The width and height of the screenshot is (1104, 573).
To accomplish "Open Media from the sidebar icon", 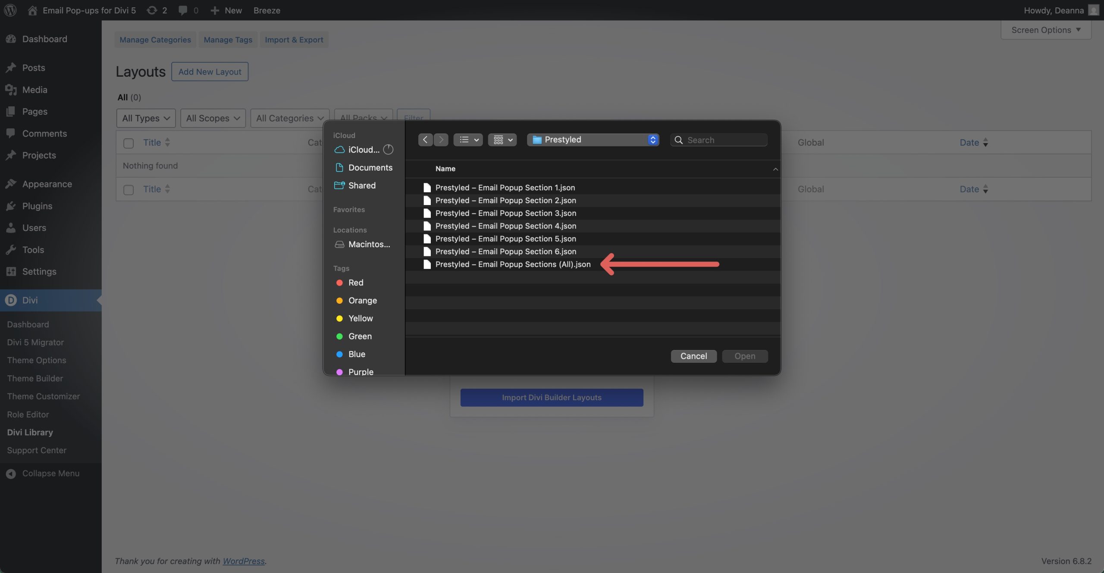I will pyautogui.click(x=11, y=90).
